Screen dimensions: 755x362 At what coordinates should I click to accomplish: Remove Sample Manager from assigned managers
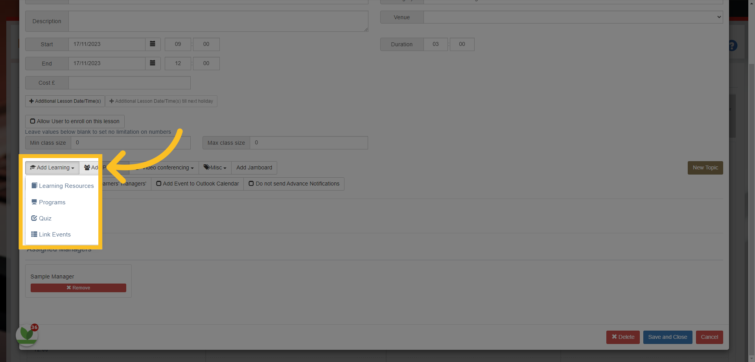point(78,288)
